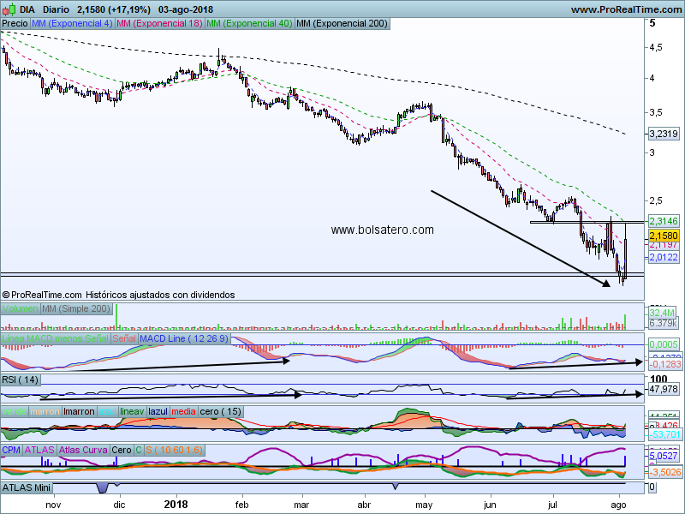Open the Precio indicator label
Viewport: 685px width, 514px height.
click(x=15, y=23)
